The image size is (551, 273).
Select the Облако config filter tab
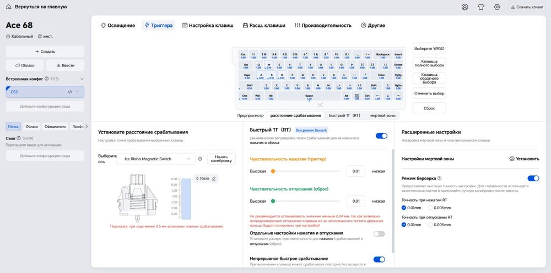tap(31, 126)
